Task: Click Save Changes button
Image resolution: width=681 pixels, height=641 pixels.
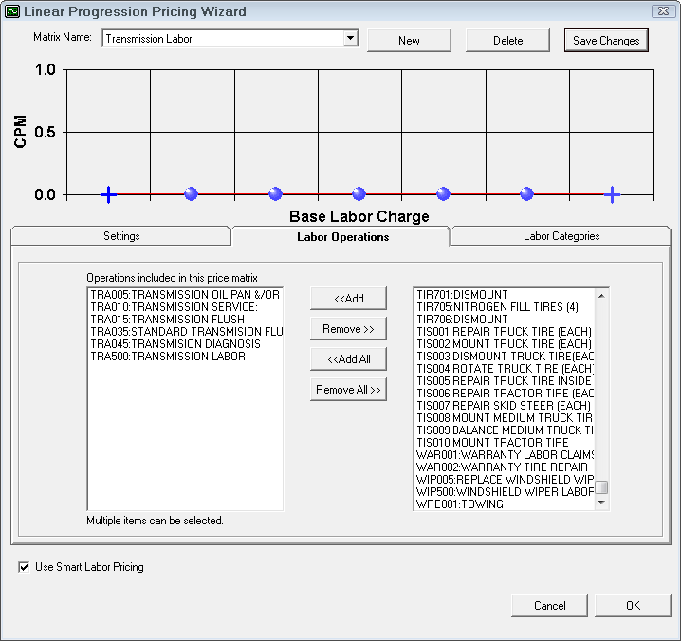Action: click(606, 41)
